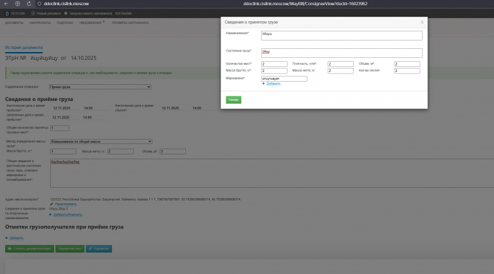Switch to История документа tab
The height and width of the screenshot is (274, 494).
[24, 48]
